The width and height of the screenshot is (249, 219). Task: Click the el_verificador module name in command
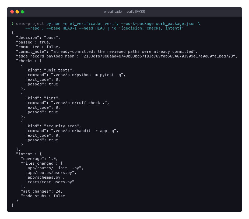(x=86, y=24)
